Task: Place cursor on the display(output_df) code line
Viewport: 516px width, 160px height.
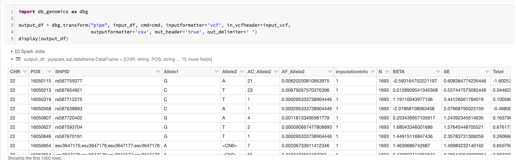Action: 43,38
